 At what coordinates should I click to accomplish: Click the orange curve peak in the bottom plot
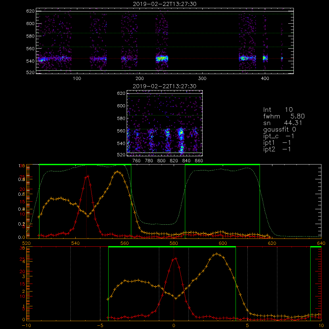coord(216,254)
